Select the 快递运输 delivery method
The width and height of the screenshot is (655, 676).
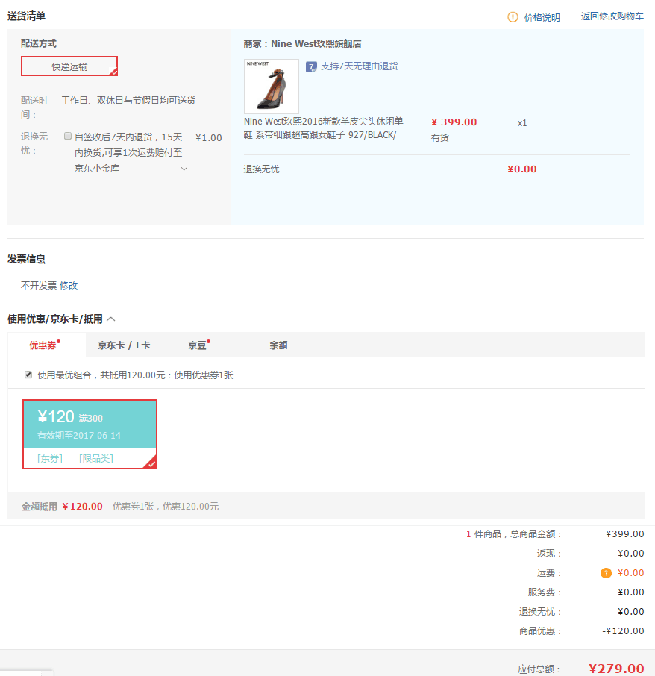click(69, 66)
